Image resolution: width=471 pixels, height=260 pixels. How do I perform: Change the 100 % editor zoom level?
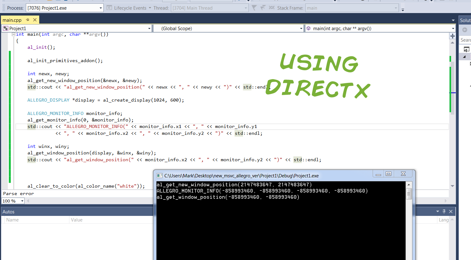(x=22, y=201)
